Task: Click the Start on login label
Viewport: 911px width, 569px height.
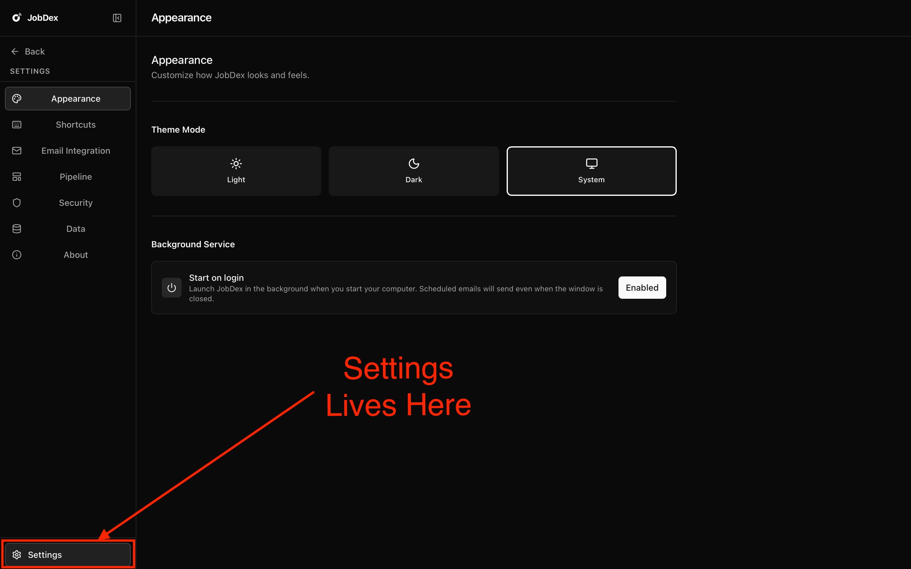Action: click(216, 278)
